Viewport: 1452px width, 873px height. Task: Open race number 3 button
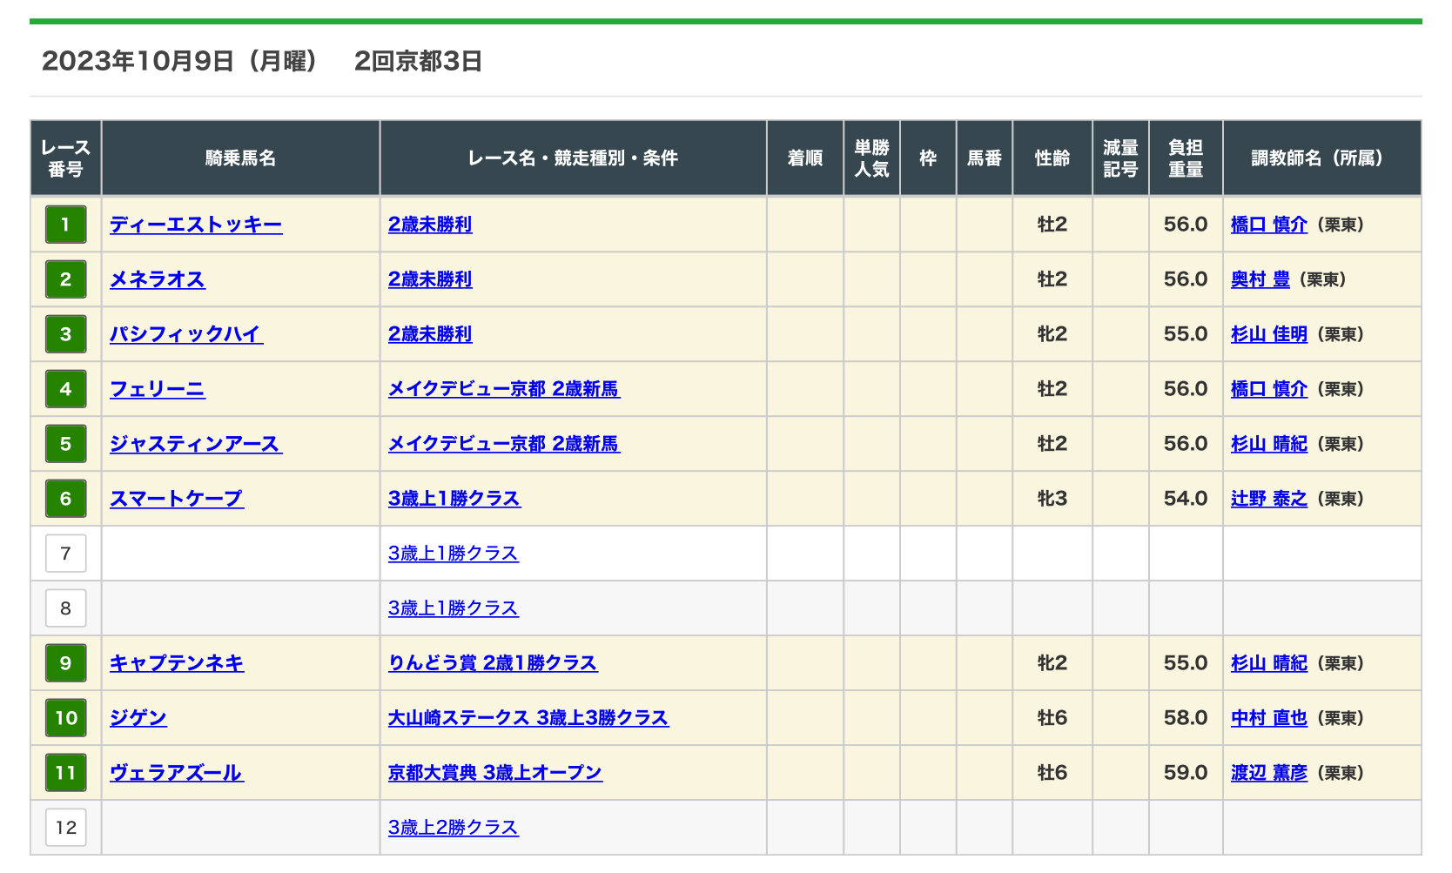coord(65,334)
